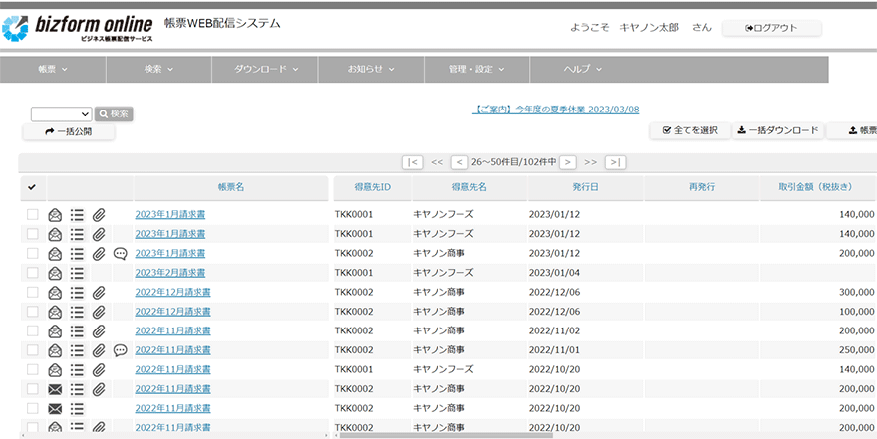This screenshot has width=877, height=439.
Task: Toggle the select-all checkmark in the table header
Action: 32,187
